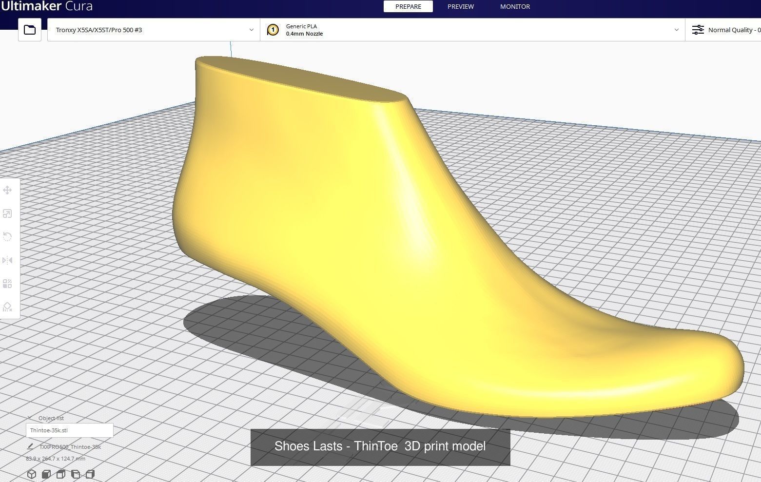Image resolution: width=761 pixels, height=482 pixels.
Task: Switch to the MONITOR stage tab
Action: [515, 6]
